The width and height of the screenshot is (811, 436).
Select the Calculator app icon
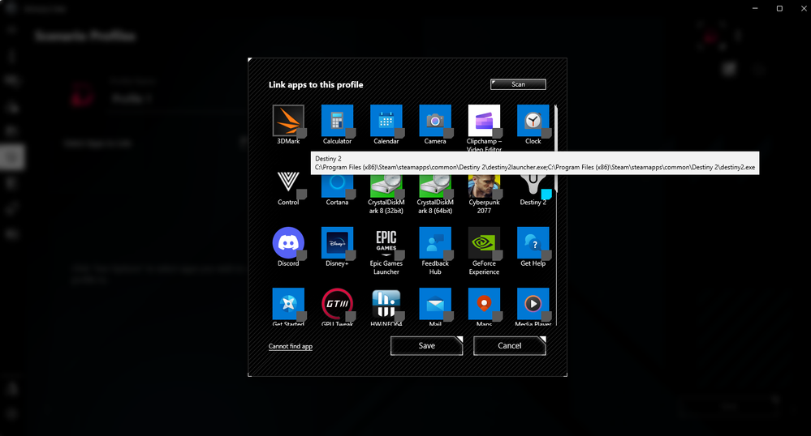point(337,121)
